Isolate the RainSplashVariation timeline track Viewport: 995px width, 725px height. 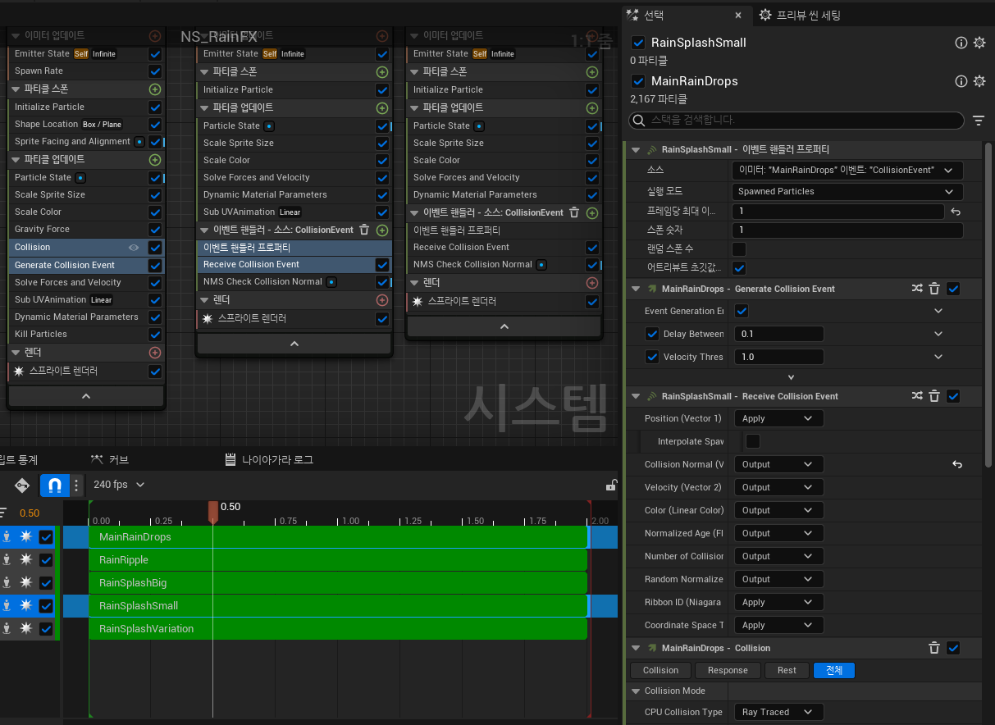(7, 629)
